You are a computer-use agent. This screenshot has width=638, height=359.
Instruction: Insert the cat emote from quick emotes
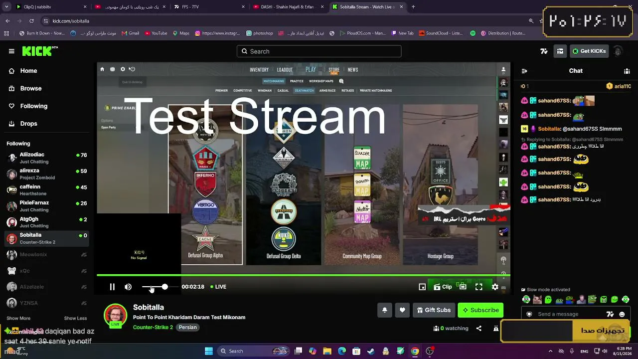click(x=537, y=300)
